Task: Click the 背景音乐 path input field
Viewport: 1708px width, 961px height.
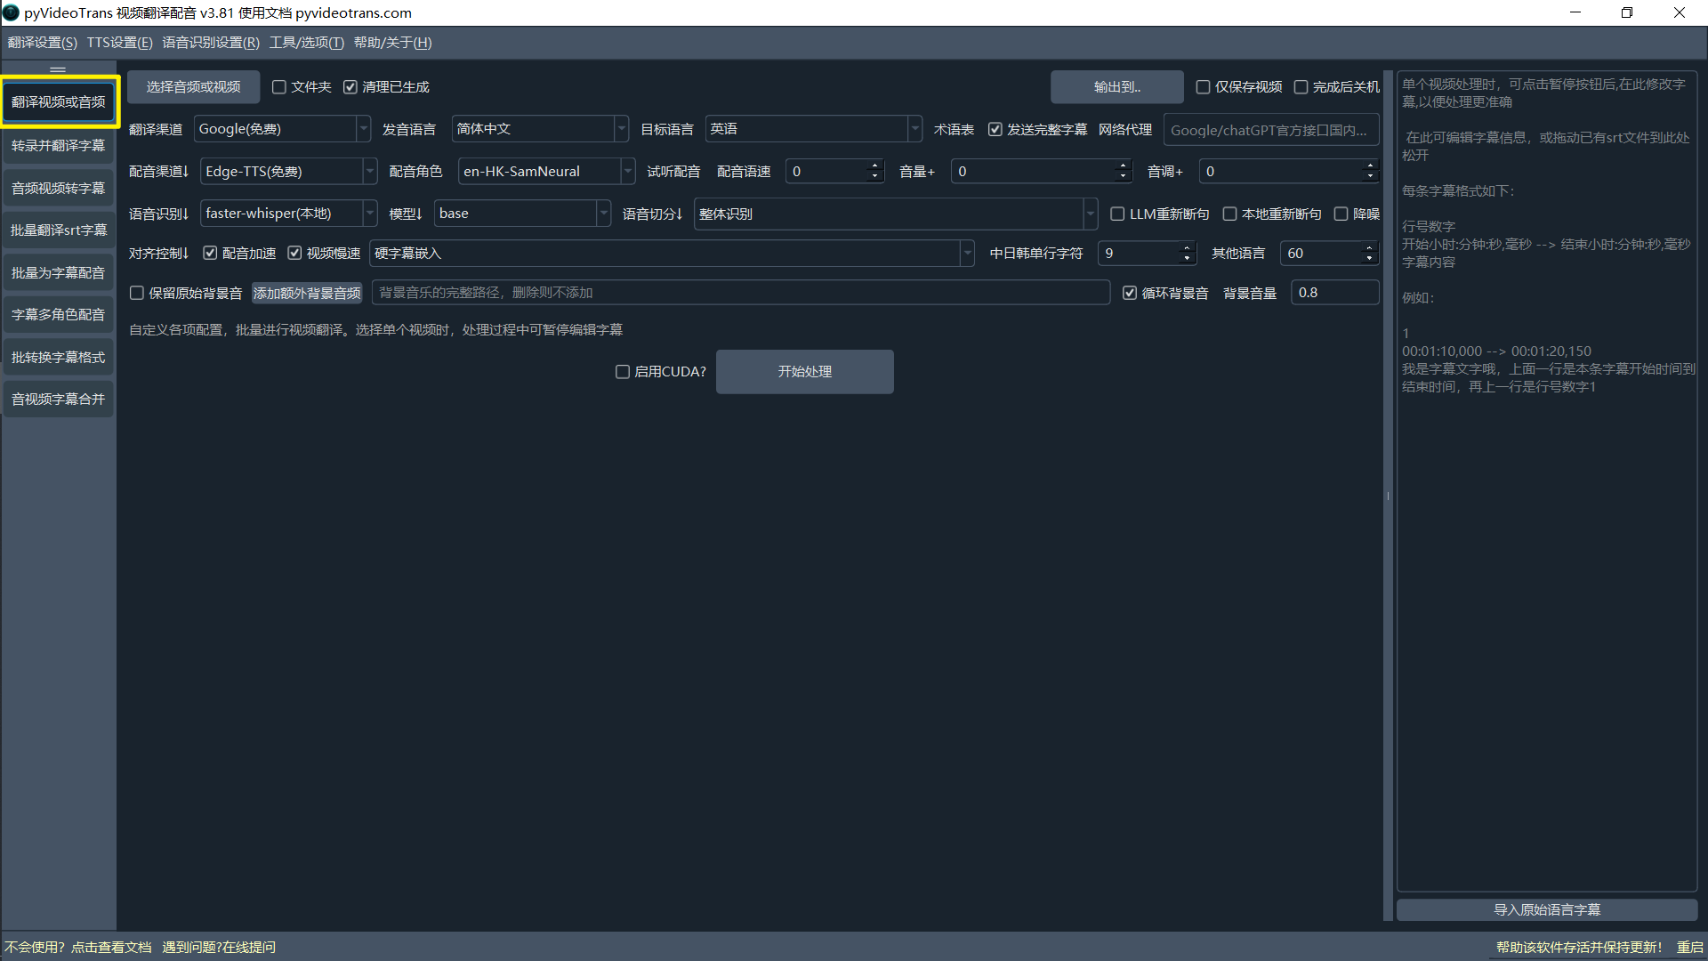Action: pyautogui.click(x=740, y=293)
